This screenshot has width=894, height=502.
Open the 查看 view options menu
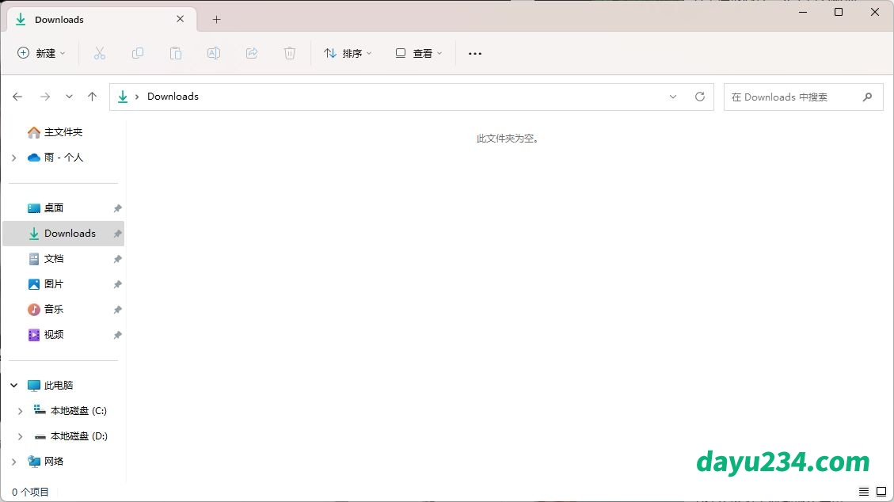(x=419, y=53)
